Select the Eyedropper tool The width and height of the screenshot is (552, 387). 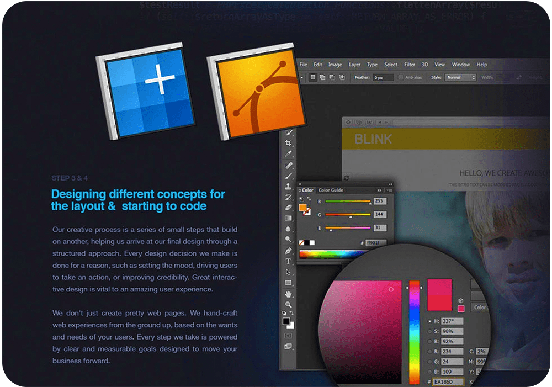(288, 153)
